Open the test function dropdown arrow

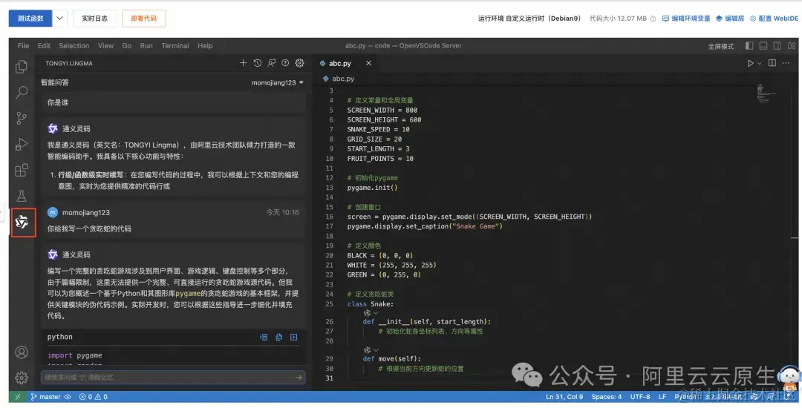(59, 19)
